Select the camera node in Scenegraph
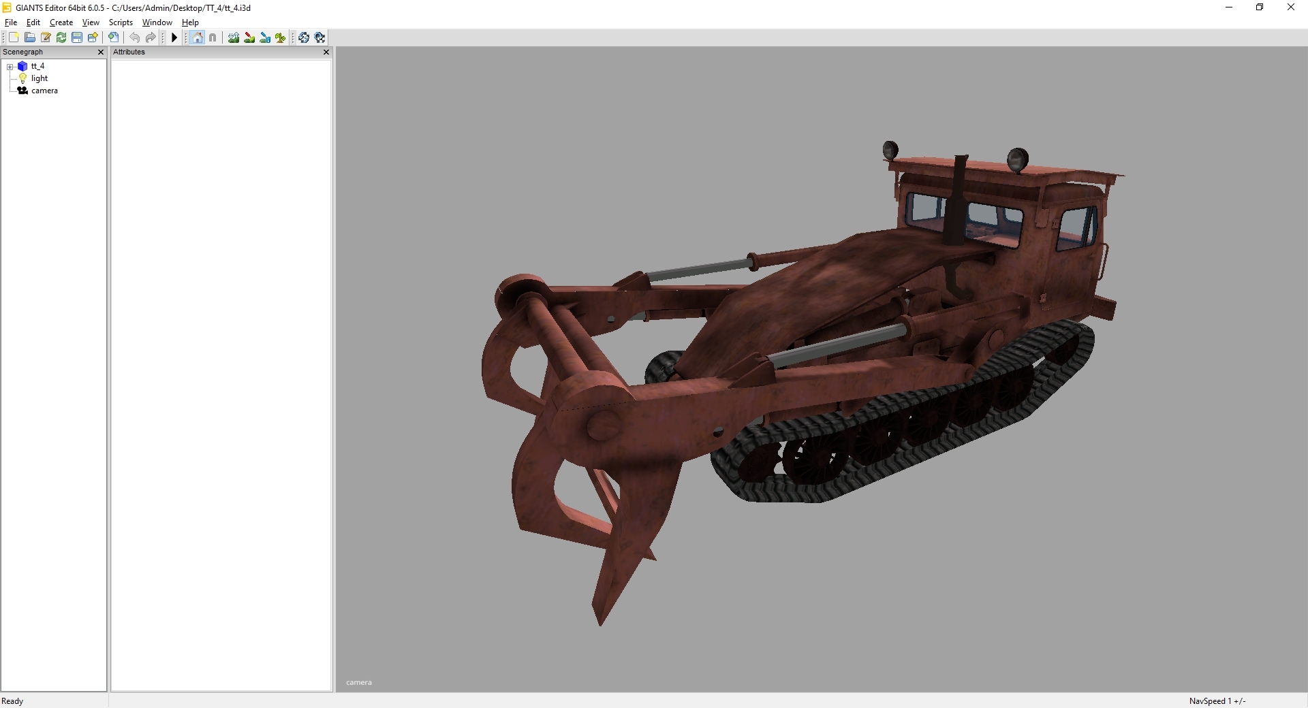 (44, 91)
